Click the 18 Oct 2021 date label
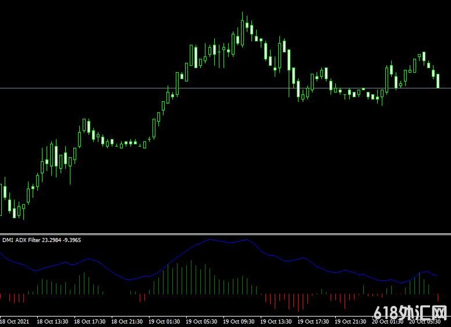Image resolution: width=451 pixels, height=327 pixels. point(15,321)
